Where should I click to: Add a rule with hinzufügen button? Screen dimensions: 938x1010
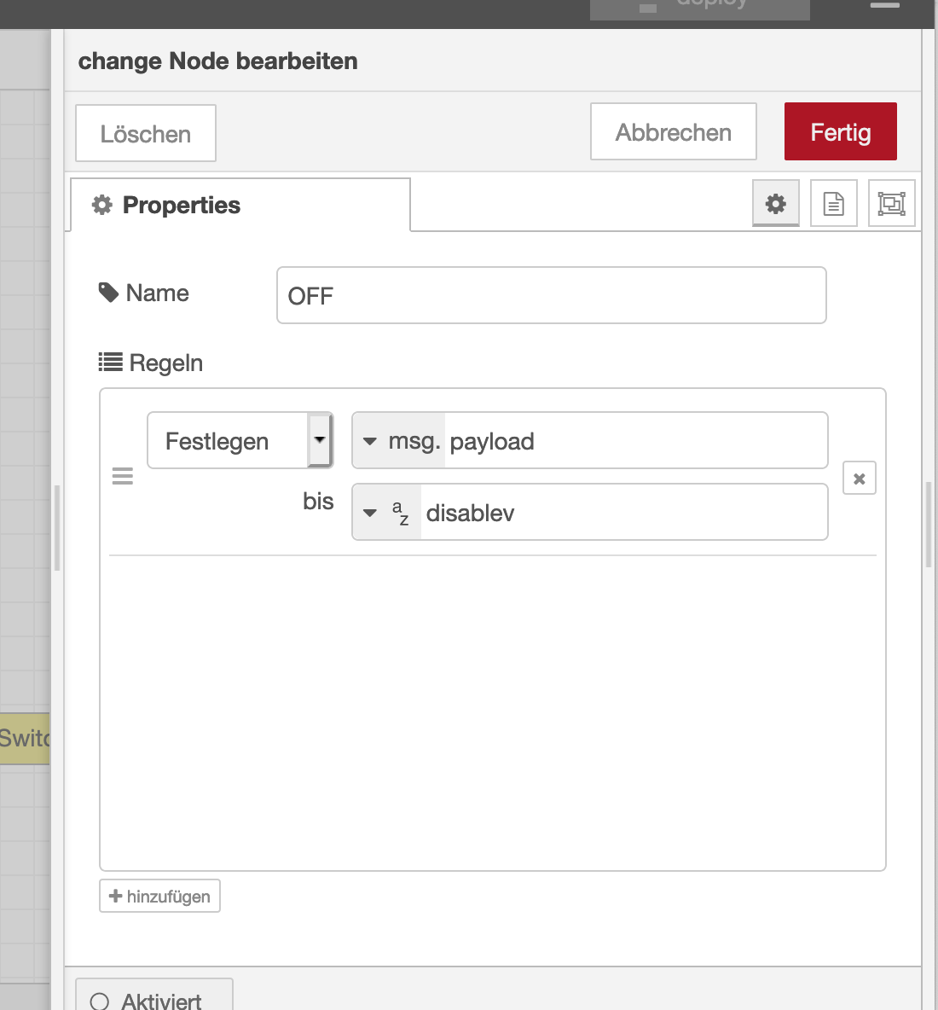[159, 897]
